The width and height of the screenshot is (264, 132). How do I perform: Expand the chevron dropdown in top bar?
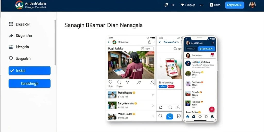coord(201,5)
